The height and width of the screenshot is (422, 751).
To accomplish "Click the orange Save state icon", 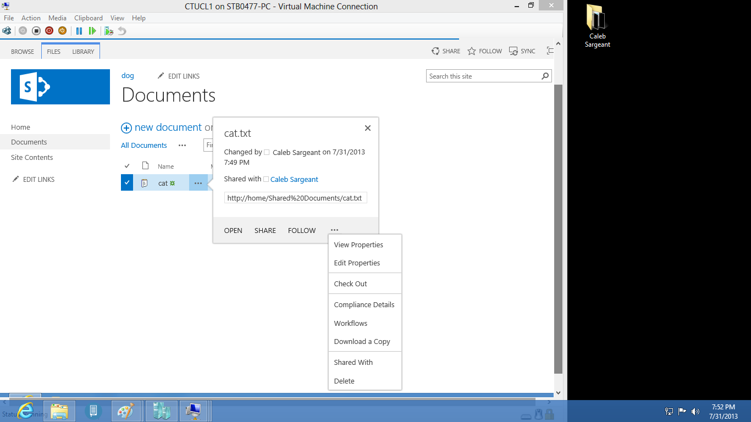I will (x=62, y=31).
